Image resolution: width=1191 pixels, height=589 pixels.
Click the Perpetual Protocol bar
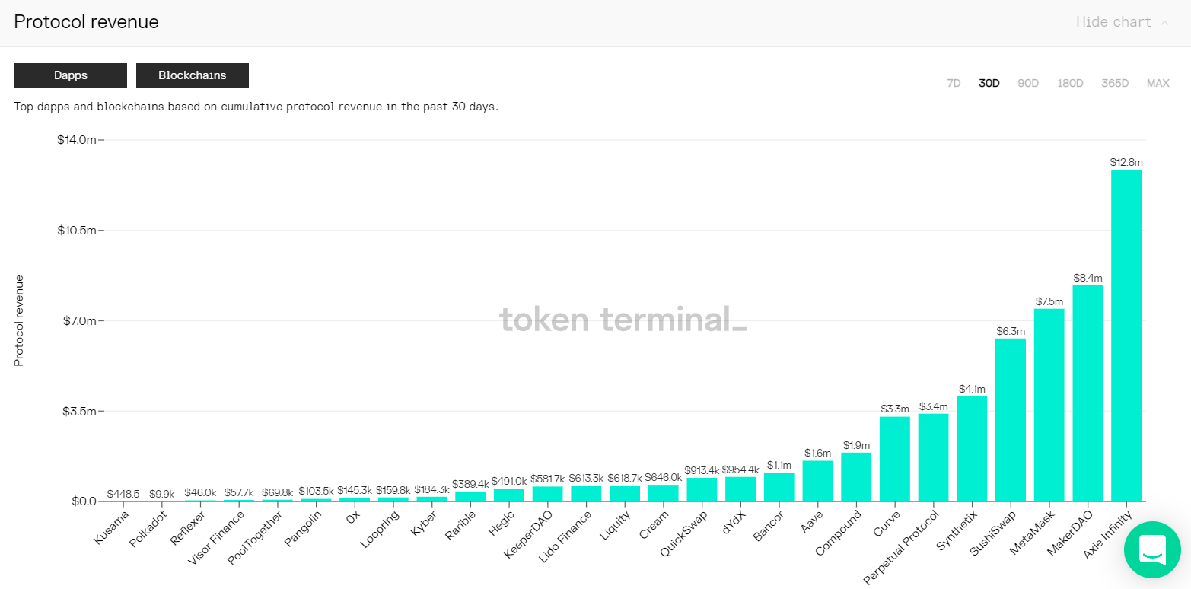[933, 457]
